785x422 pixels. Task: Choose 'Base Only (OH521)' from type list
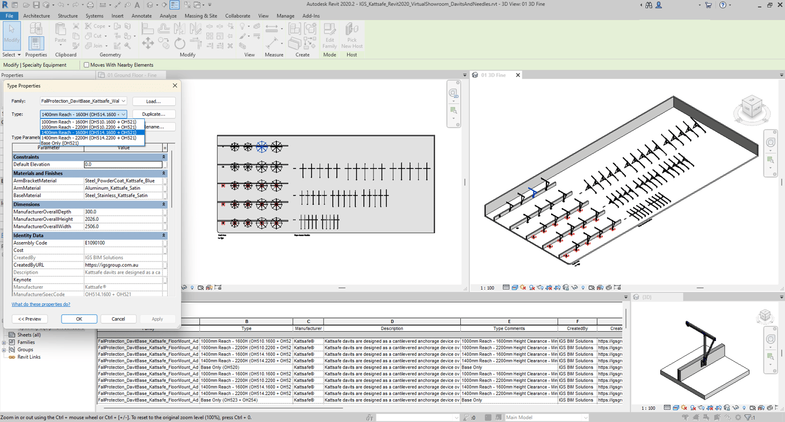click(60, 143)
